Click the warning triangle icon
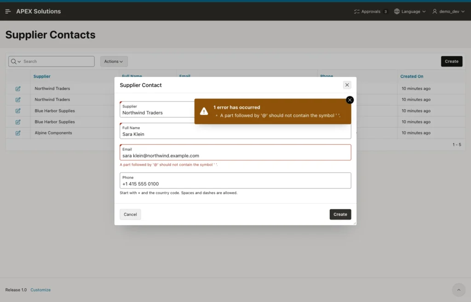This screenshot has height=302, width=471. [204, 111]
